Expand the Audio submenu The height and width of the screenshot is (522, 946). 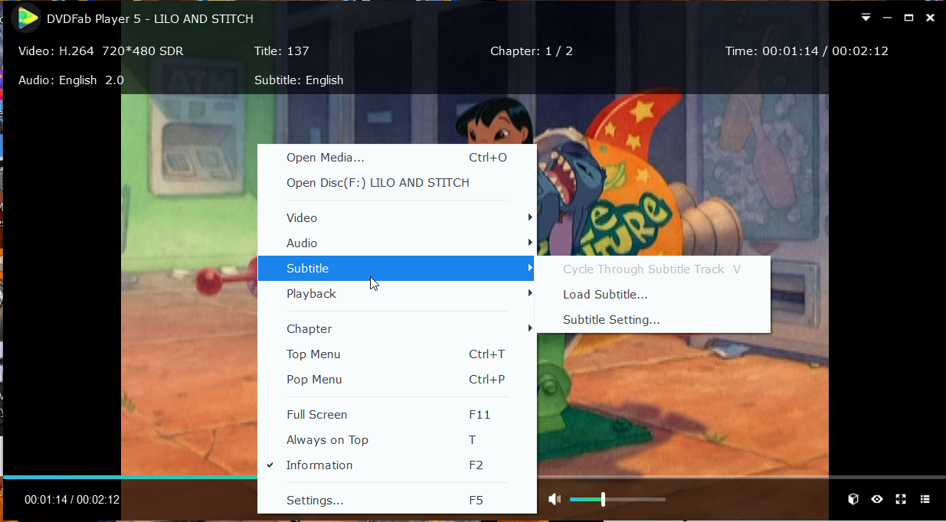[397, 243]
